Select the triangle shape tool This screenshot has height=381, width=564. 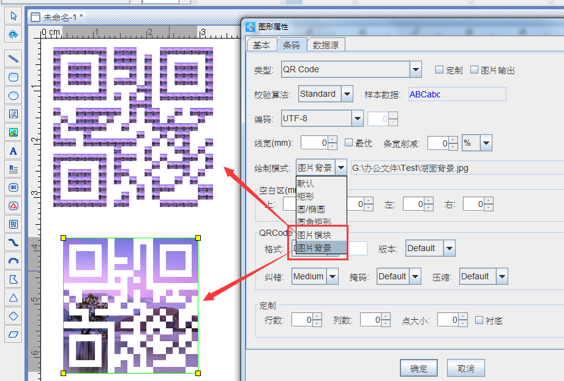point(13,297)
